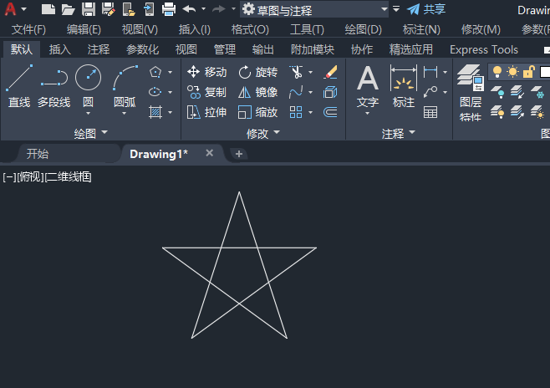Click the Offset tool icon

(330, 112)
